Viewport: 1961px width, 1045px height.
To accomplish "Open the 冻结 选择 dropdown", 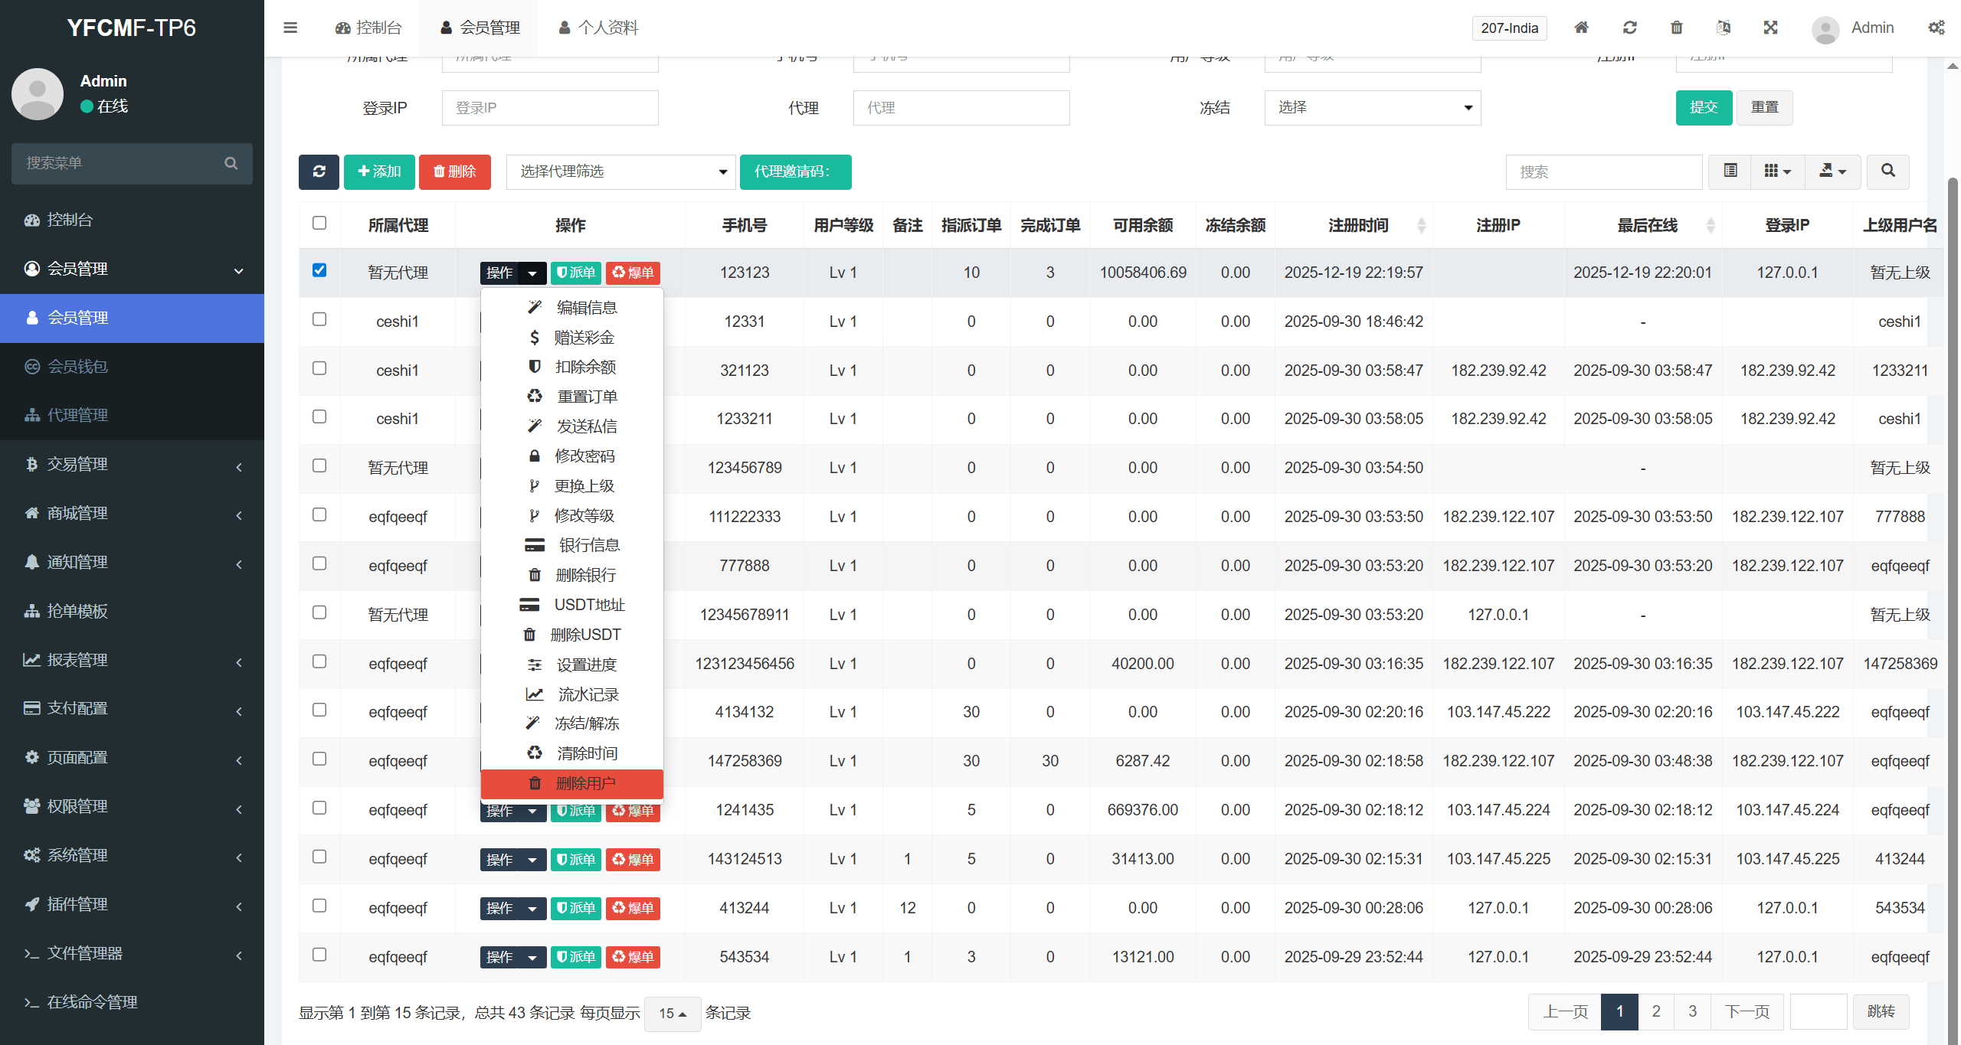I will 1372,108.
